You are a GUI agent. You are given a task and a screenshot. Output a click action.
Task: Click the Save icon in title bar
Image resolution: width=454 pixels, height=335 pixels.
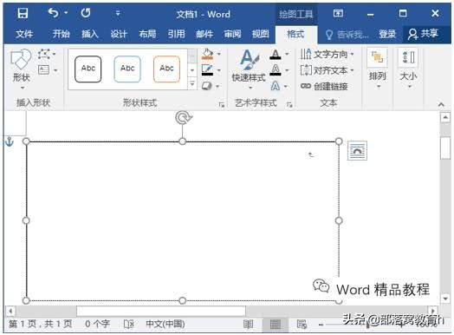[23, 13]
